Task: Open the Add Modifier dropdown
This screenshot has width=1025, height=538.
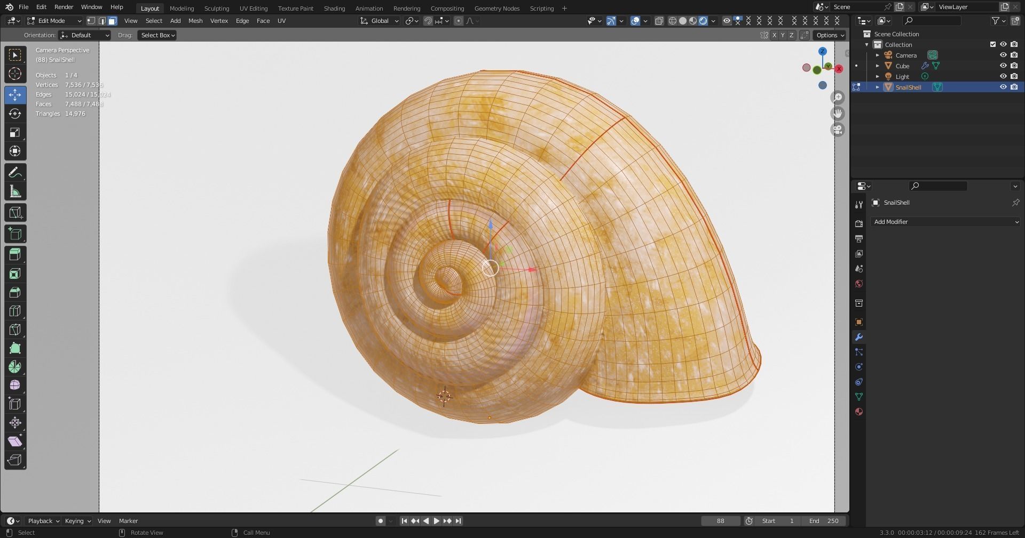Action: [x=945, y=222]
